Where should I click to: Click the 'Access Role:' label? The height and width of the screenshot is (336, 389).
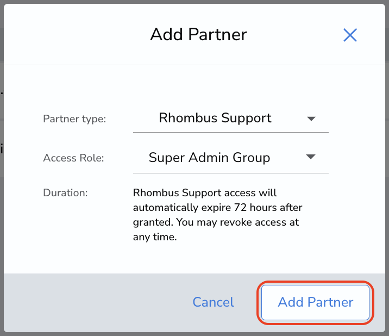(x=73, y=158)
